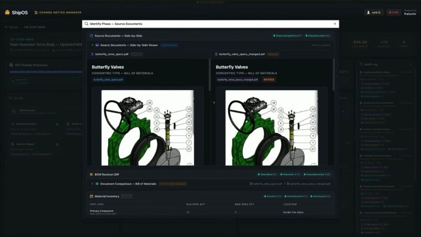
Task: Click the Material Inventory section icon
Action: [91, 196]
